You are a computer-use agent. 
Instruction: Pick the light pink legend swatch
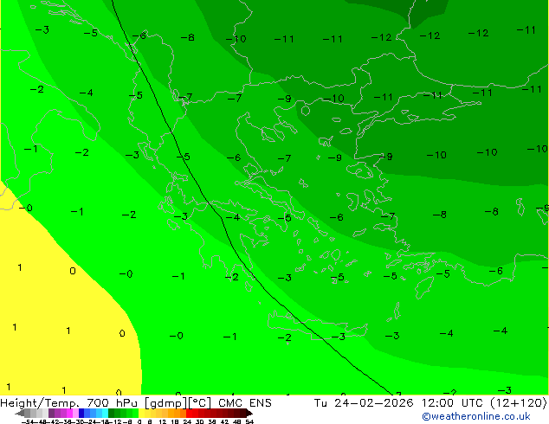[75, 413]
